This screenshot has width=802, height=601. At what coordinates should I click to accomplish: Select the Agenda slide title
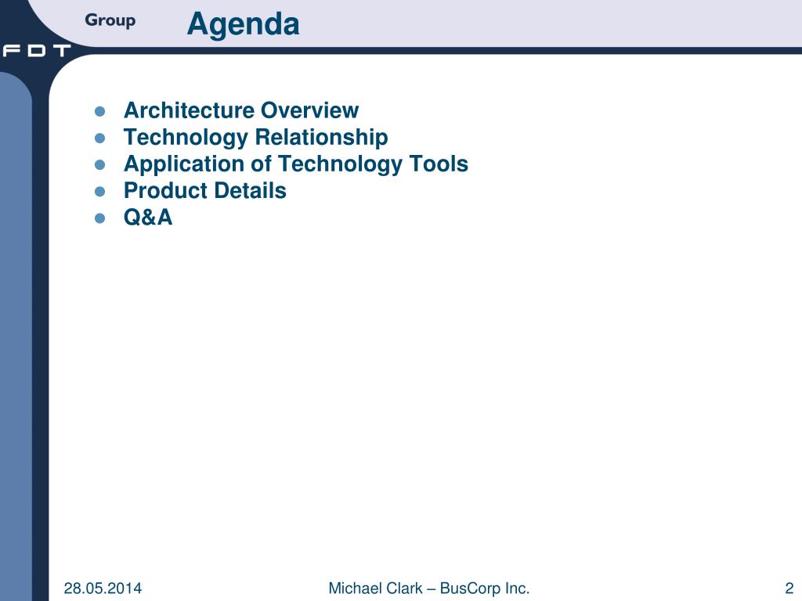pos(243,24)
